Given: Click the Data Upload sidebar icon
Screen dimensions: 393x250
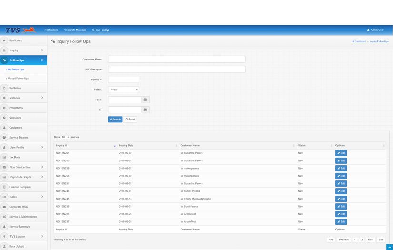Looking at the screenshot, I should click(4, 246).
